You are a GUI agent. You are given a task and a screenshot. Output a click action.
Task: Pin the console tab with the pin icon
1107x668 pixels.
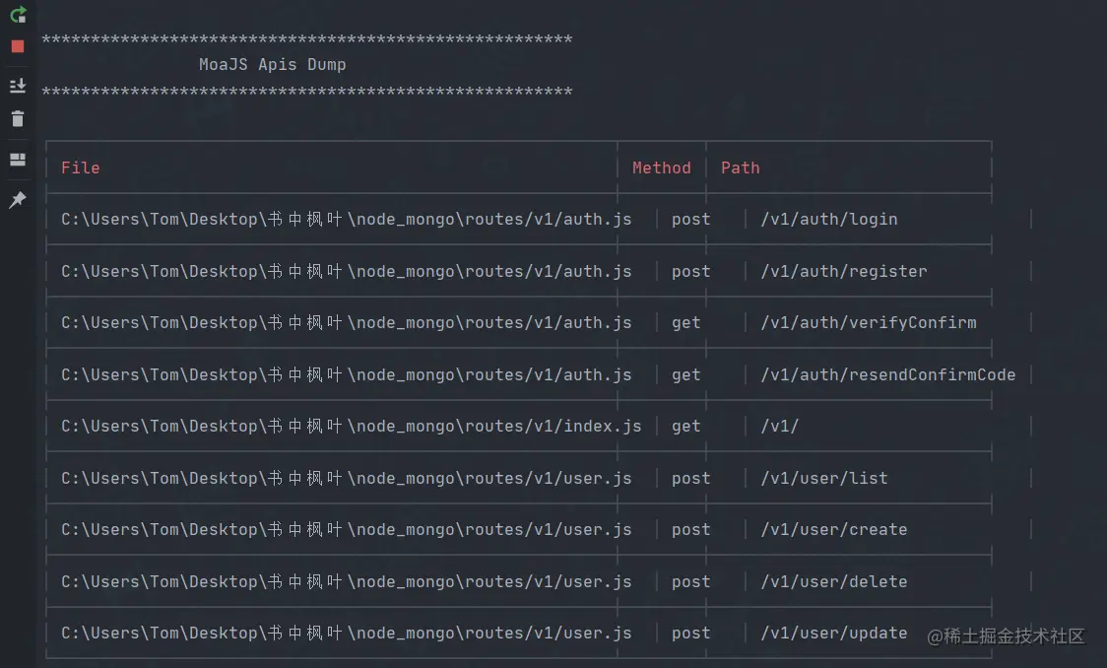(18, 200)
